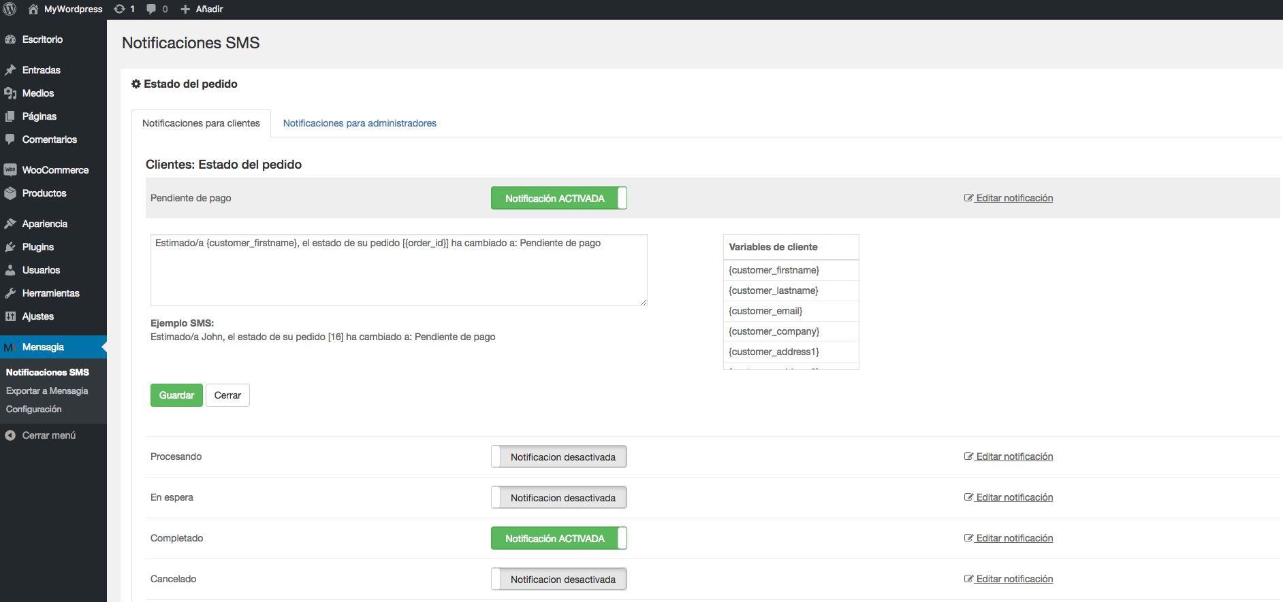Image resolution: width=1283 pixels, height=602 pixels.
Task: Turn off the Completado notification toggle
Action: pos(558,538)
